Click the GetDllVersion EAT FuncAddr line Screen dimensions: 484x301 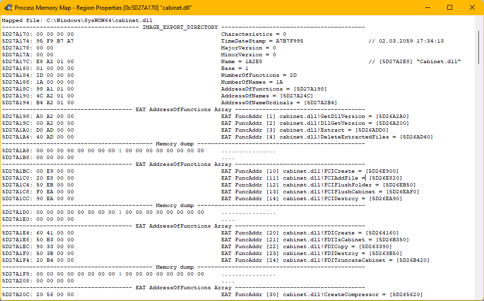[315, 116]
